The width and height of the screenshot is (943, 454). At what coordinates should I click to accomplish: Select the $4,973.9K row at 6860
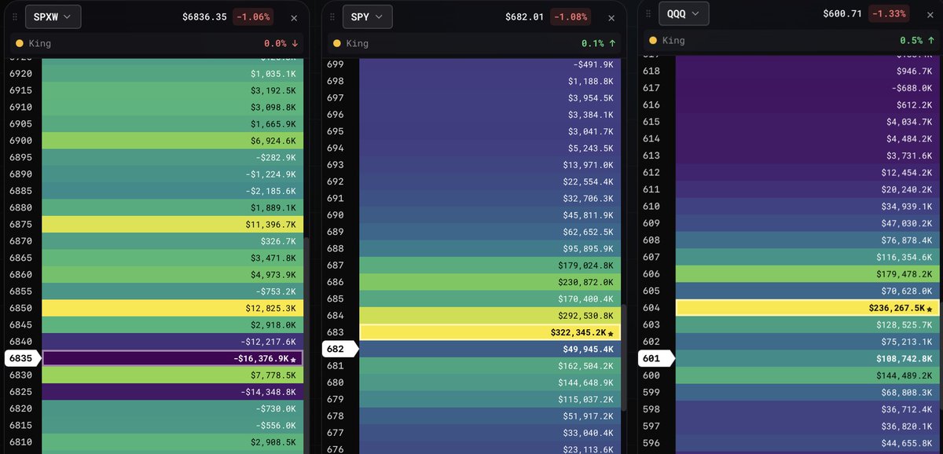tap(173, 275)
